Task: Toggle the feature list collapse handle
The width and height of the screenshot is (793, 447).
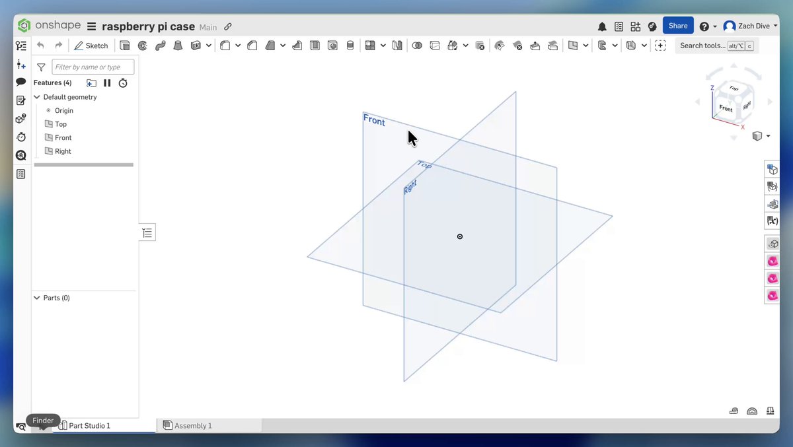Action: (147, 232)
